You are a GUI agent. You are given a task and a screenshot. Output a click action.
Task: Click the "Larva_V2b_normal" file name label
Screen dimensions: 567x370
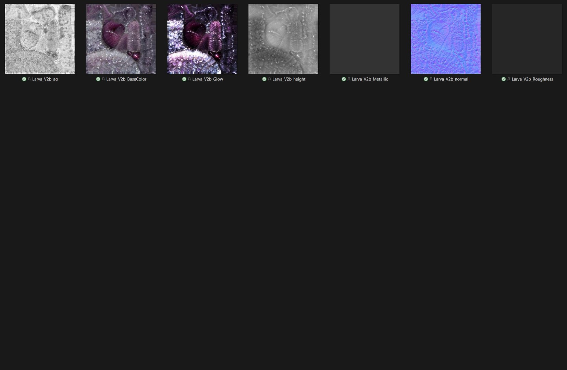click(x=451, y=79)
